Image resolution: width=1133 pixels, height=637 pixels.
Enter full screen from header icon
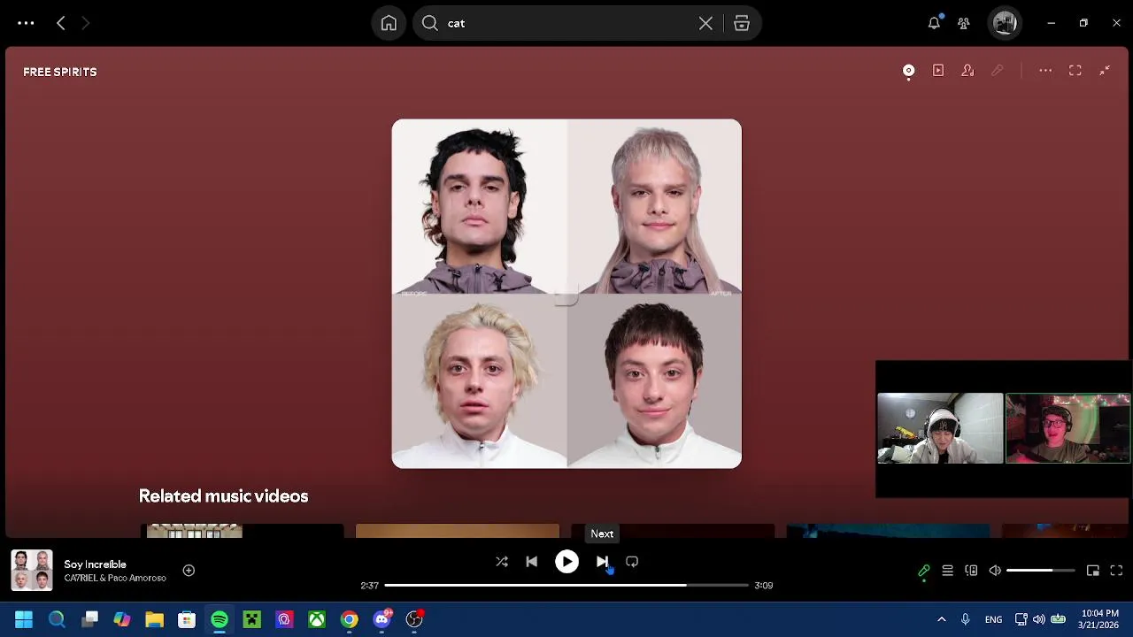point(1075,71)
